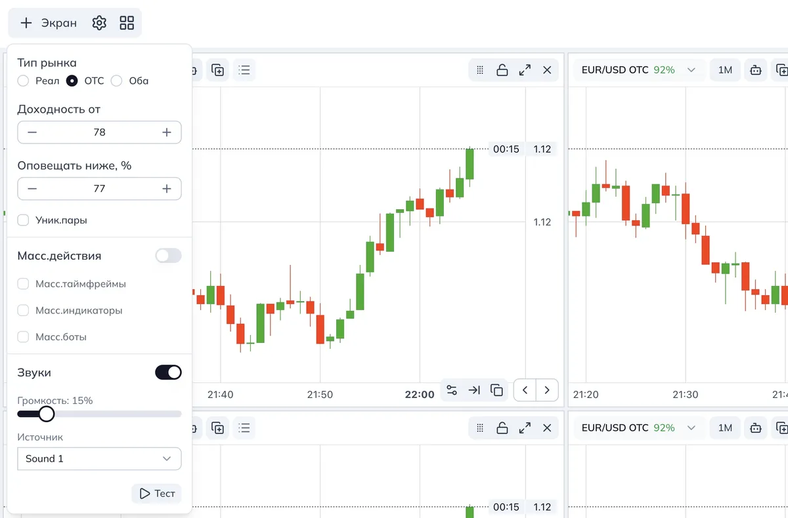
Task: Adjust the Громкость volume slider
Action: click(x=47, y=414)
